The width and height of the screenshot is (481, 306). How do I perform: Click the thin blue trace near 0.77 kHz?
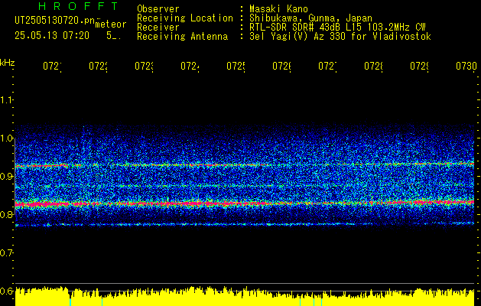(245, 224)
